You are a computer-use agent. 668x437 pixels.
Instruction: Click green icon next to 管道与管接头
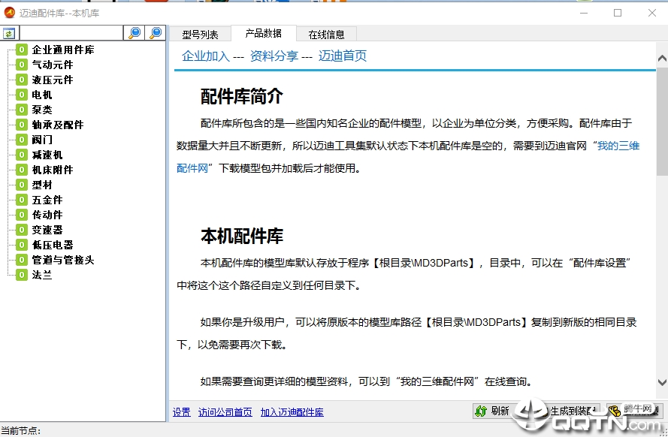[22, 260]
